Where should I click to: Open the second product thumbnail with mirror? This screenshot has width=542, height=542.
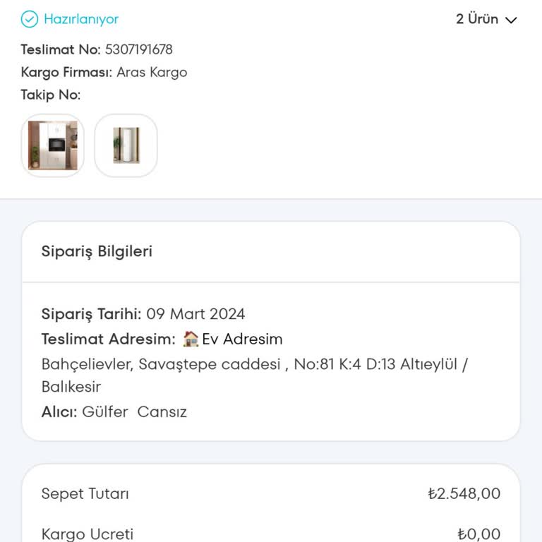coord(126,145)
